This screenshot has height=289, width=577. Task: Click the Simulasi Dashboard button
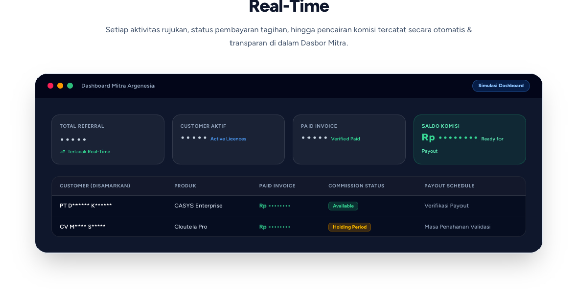tap(501, 86)
